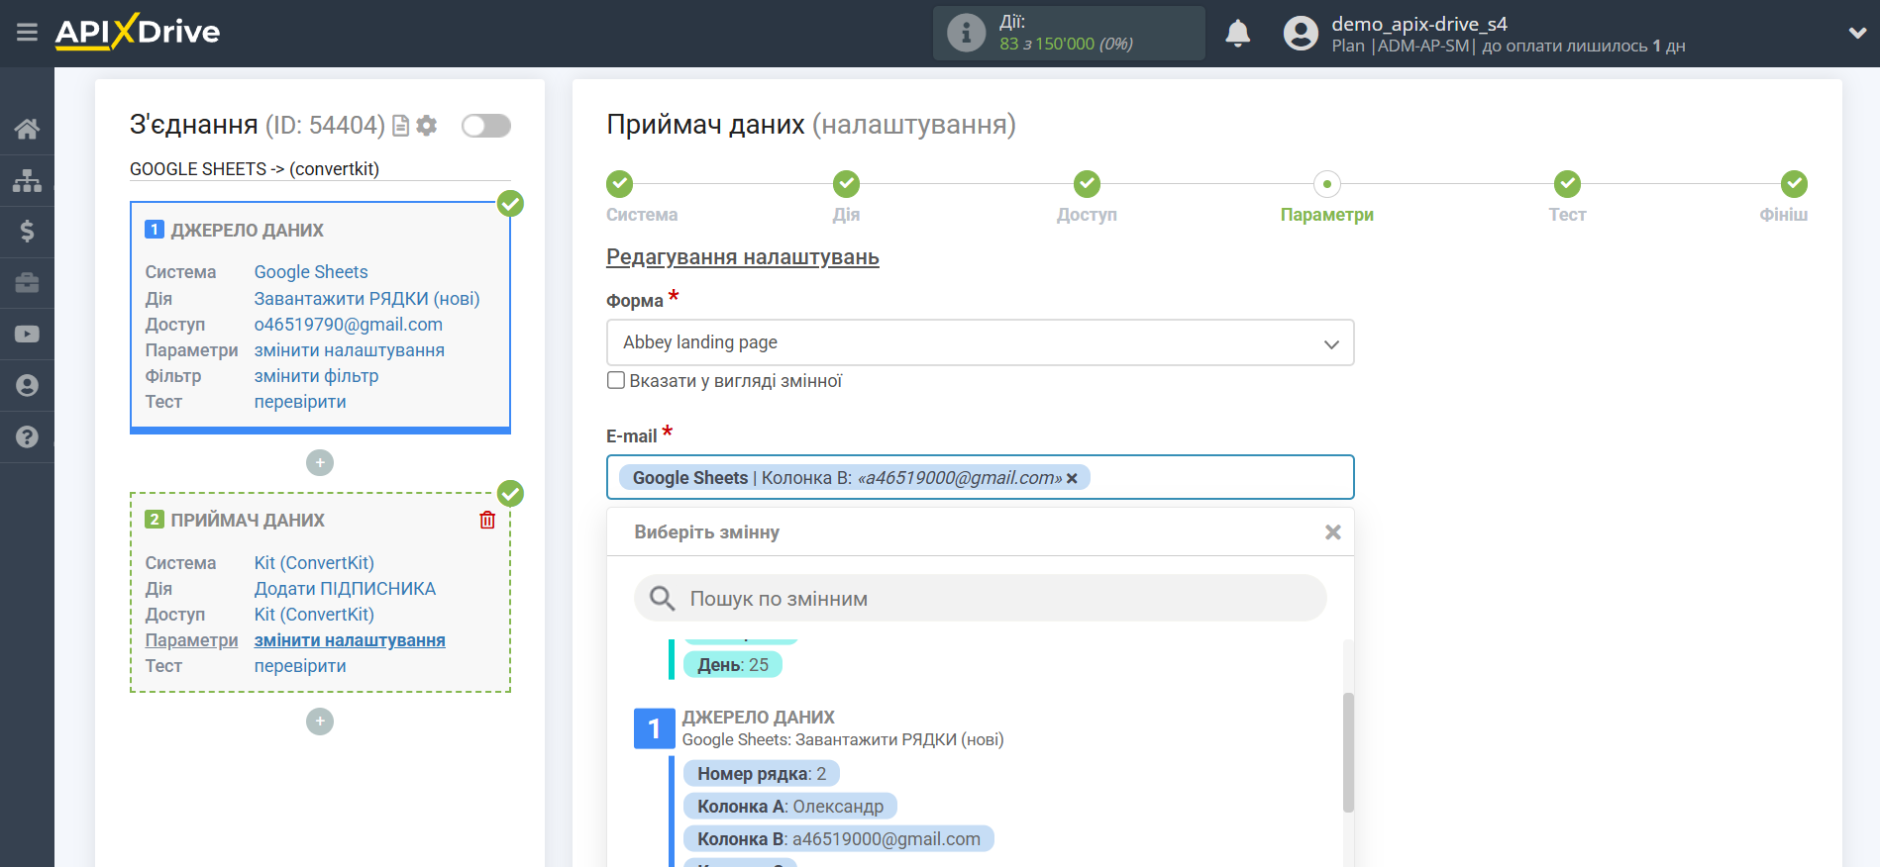
Task: Select the 'День: 25' variable
Action: (733, 665)
